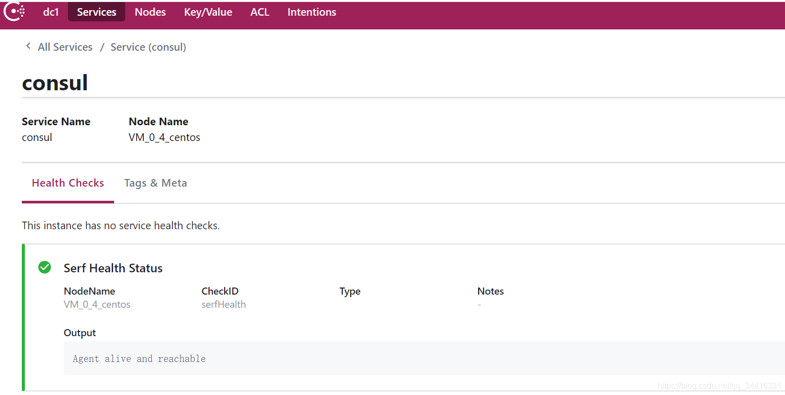The image size is (785, 395).
Task: Click the Notes column label
Action: click(490, 292)
